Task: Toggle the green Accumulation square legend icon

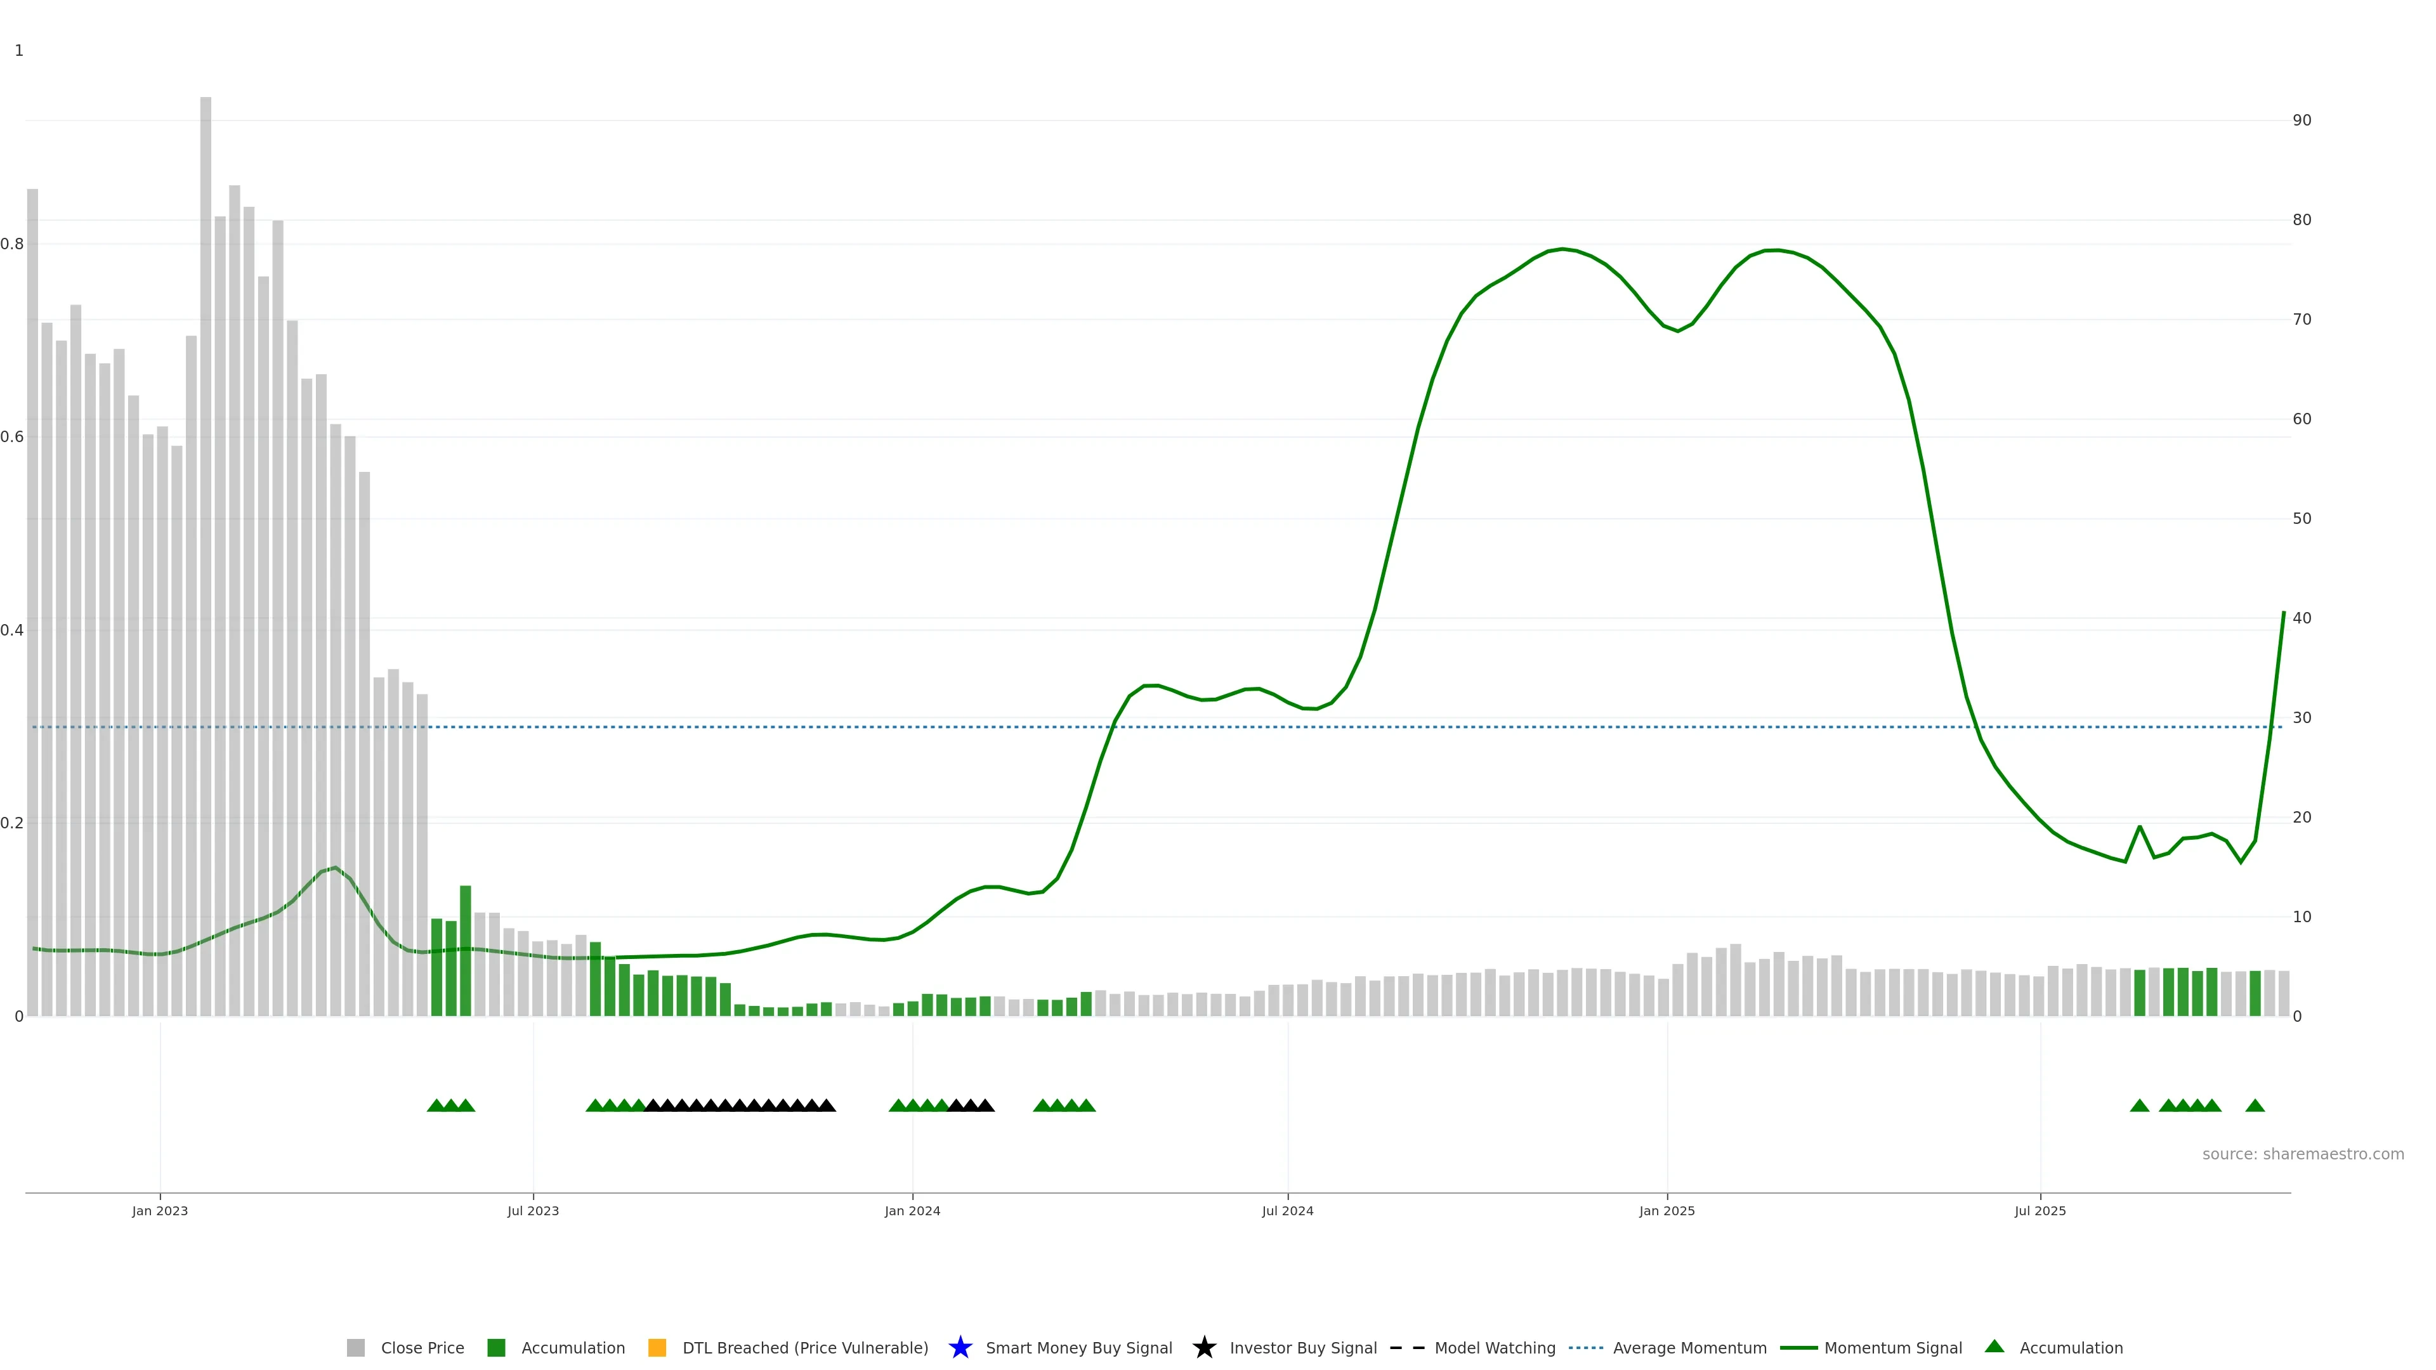Action: pyautogui.click(x=495, y=1347)
